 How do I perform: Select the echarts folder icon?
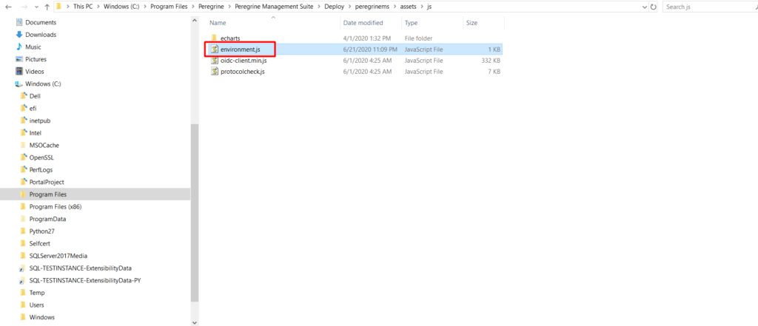[215, 38]
